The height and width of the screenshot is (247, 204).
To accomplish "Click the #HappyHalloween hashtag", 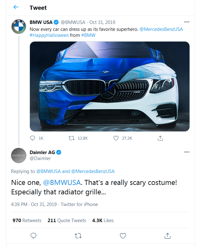I will coord(49,35).
